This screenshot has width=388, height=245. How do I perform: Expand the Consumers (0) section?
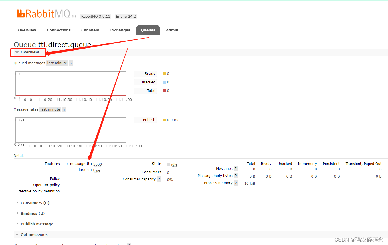(x=35, y=203)
